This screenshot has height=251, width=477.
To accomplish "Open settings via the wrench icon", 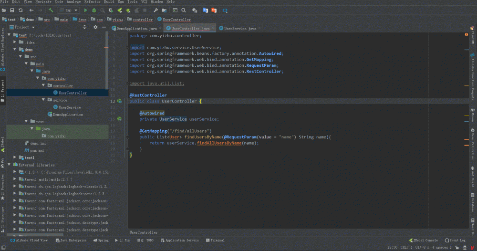I will click(x=156, y=10).
